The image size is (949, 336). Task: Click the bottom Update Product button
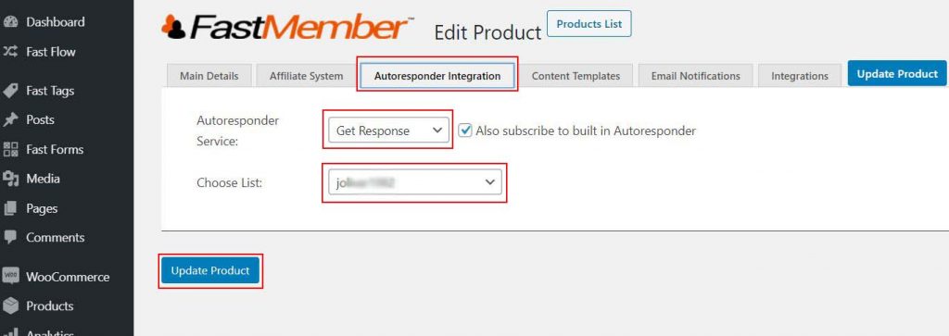(x=210, y=270)
